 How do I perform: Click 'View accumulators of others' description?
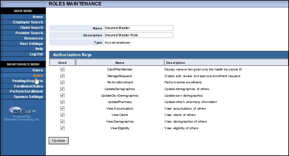tap(185, 109)
